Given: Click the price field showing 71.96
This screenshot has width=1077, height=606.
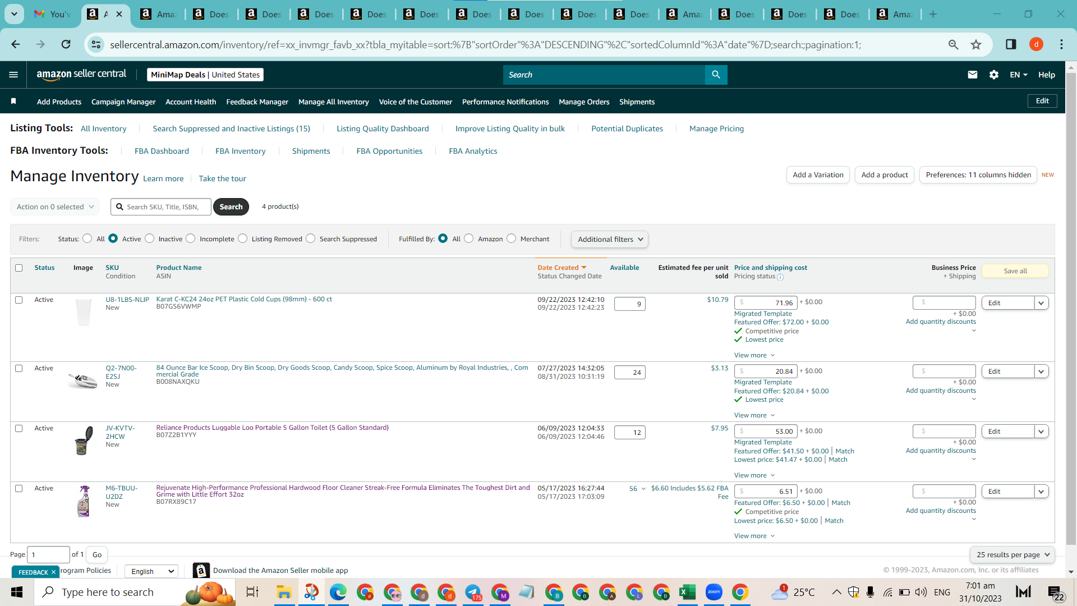Looking at the screenshot, I should [766, 303].
